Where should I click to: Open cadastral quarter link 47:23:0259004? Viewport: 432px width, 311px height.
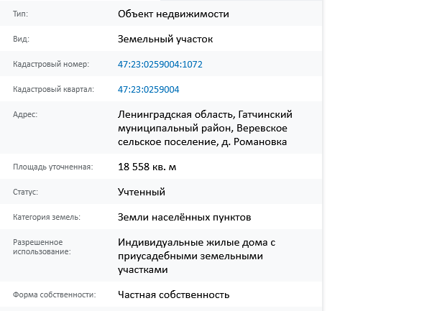[149, 90]
